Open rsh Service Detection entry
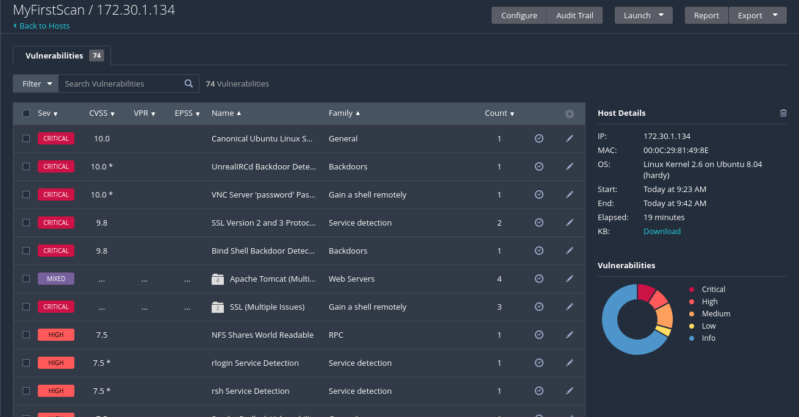799x417 pixels. (251, 391)
